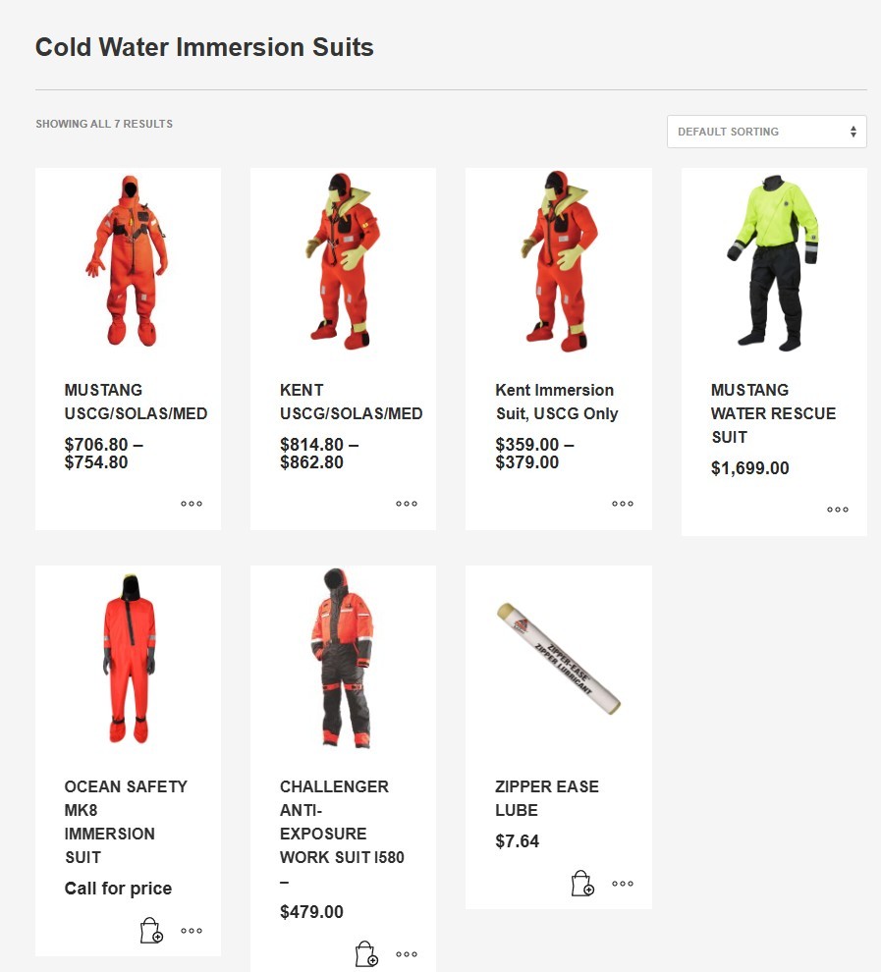Open the Kent Immersion Suit, USCG Only link
This screenshot has width=881, height=972.
pyautogui.click(x=557, y=402)
